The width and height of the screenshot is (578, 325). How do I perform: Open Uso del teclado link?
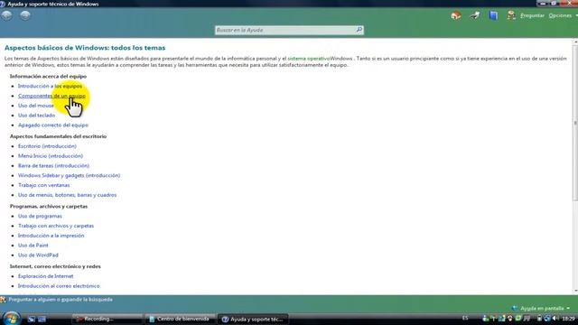[x=36, y=116]
